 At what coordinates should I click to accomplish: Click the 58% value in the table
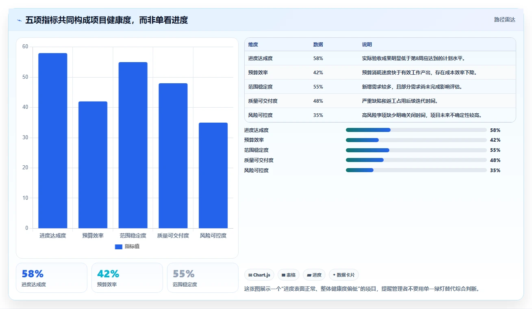click(318, 58)
